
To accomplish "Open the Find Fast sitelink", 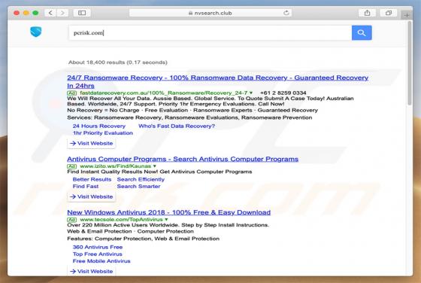I will (86, 187).
